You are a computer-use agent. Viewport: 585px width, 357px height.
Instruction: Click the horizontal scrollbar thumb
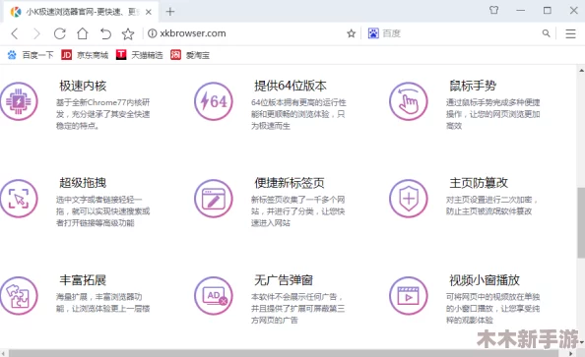click(x=284, y=353)
